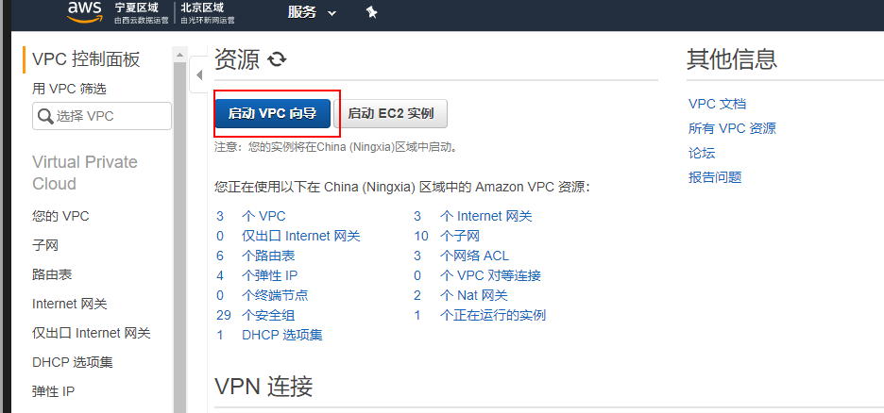Open 路由表 in the sidebar
Viewport: 884px width, 413px height.
pos(52,274)
